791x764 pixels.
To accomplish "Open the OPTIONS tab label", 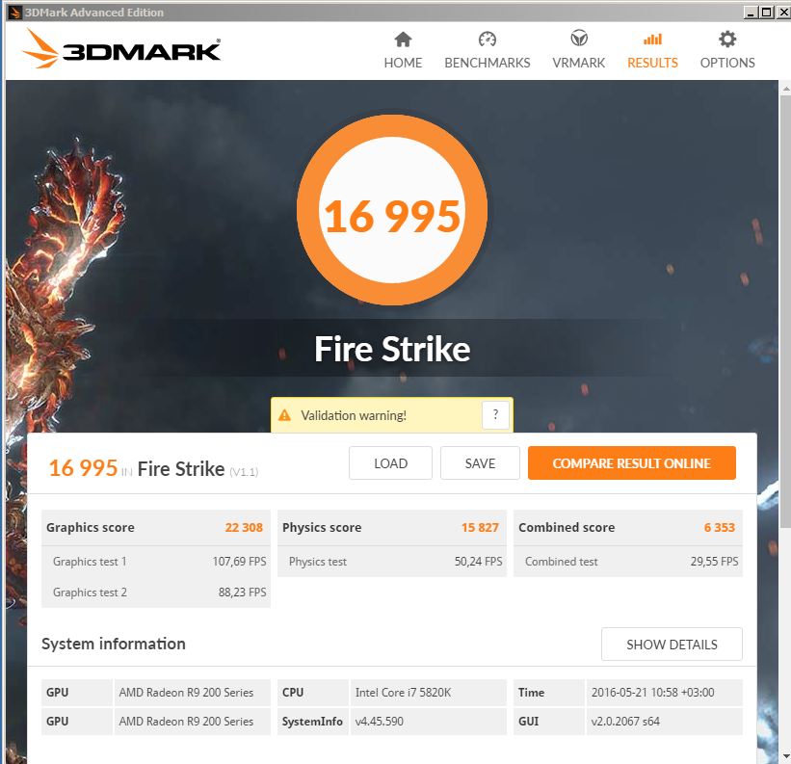I will tap(727, 63).
